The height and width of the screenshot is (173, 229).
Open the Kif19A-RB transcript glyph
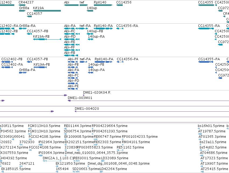tap(47, 39)
